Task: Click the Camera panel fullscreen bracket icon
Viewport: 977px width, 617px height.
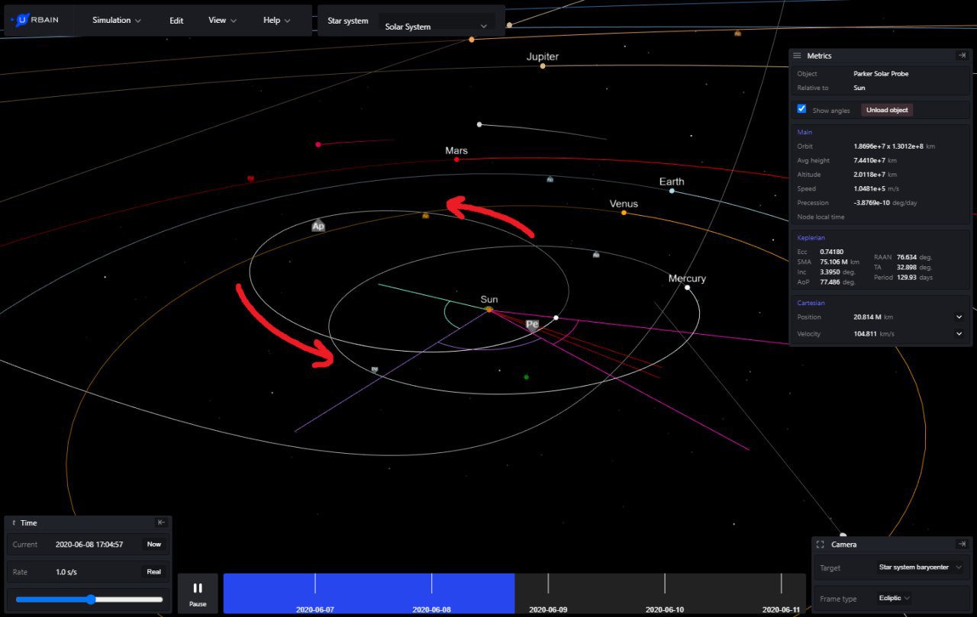Action: pyautogui.click(x=820, y=545)
